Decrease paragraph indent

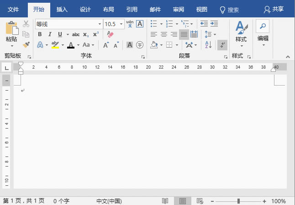[x=204, y=24]
